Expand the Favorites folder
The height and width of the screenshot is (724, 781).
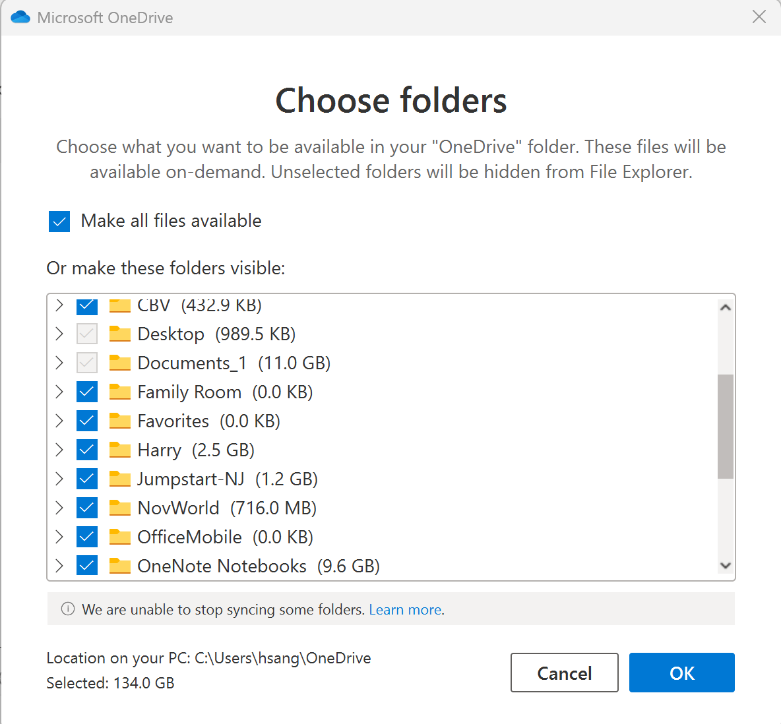point(59,421)
